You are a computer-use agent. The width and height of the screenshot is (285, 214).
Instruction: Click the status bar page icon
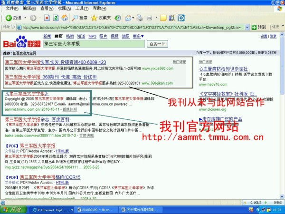click(x=3, y=203)
